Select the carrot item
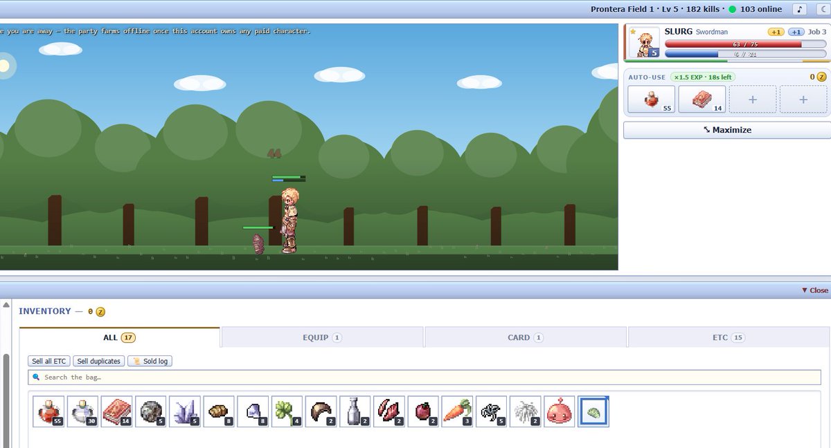The width and height of the screenshot is (831, 448). 457,411
